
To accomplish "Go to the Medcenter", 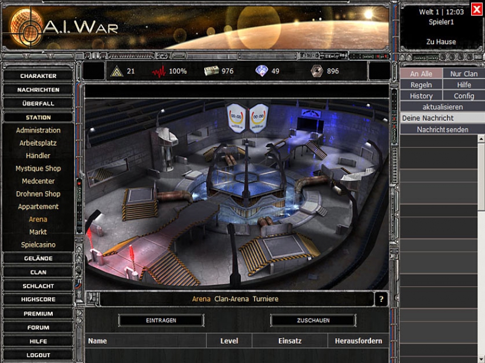I will pos(38,181).
